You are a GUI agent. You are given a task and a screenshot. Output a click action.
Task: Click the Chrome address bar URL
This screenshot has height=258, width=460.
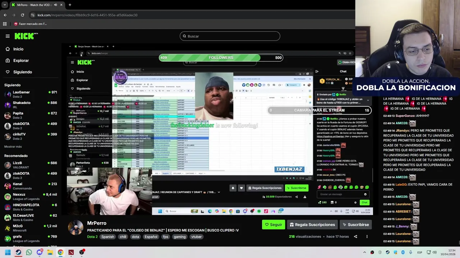pos(87,15)
